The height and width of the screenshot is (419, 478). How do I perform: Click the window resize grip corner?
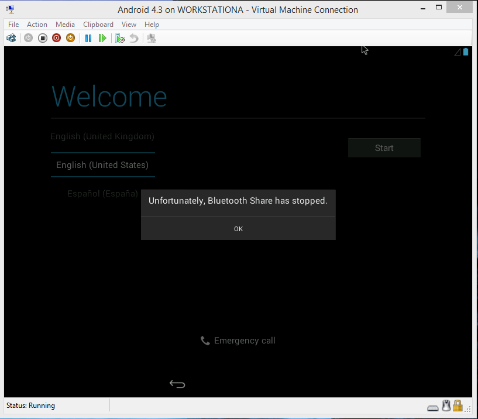pos(468,409)
